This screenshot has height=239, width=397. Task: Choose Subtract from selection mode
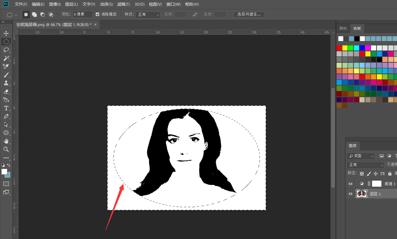point(43,15)
